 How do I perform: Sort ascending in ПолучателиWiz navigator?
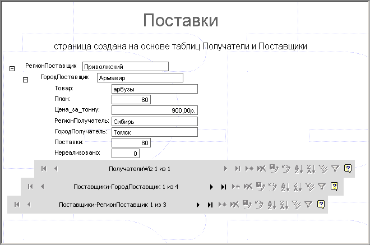[x=298, y=169]
